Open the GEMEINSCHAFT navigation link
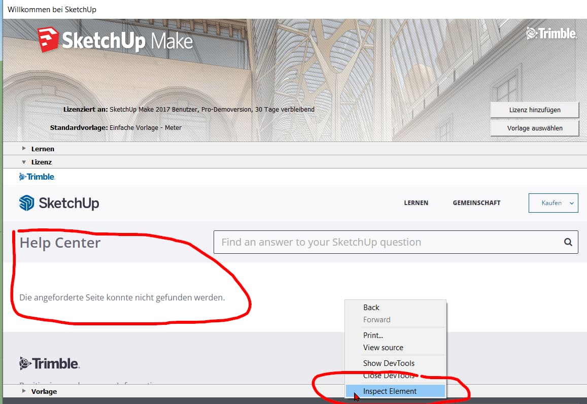Image resolution: width=587 pixels, height=404 pixels. point(476,203)
